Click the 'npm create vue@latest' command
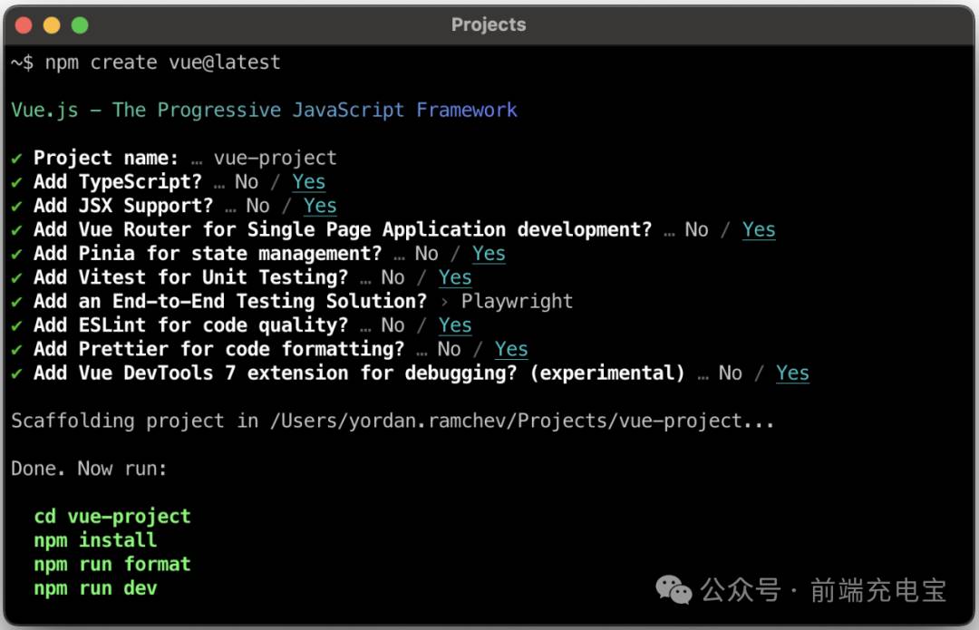979x630 pixels. point(163,63)
